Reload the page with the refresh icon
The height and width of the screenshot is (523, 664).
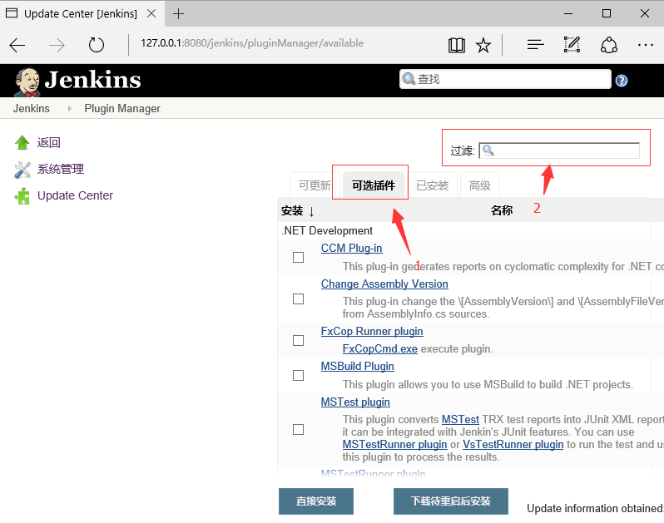tap(97, 45)
